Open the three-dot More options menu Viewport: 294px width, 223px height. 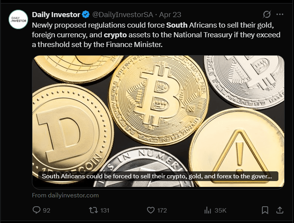pyautogui.click(x=280, y=15)
